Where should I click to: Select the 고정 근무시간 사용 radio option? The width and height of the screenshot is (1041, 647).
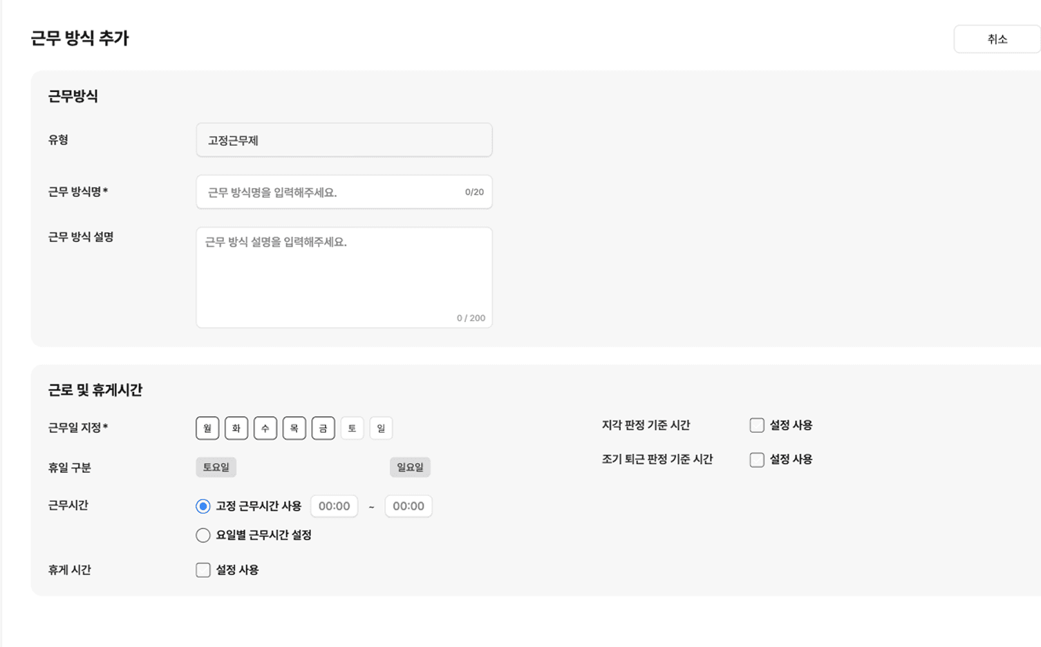(x=203, y=506)
